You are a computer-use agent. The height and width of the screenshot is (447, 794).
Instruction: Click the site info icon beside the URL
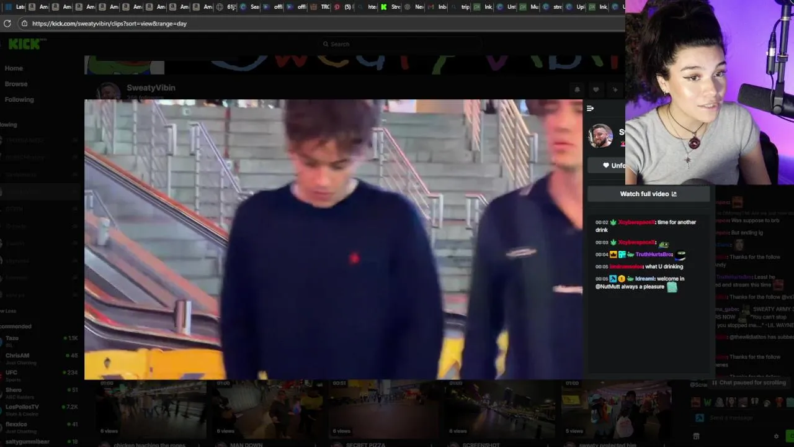pos(24,24)
